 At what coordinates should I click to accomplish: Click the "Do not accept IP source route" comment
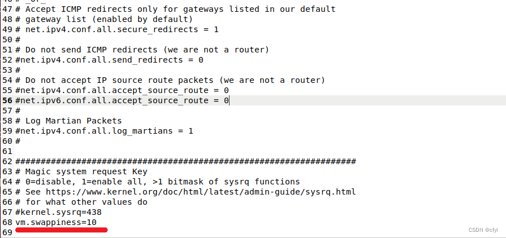coord(170,80)
